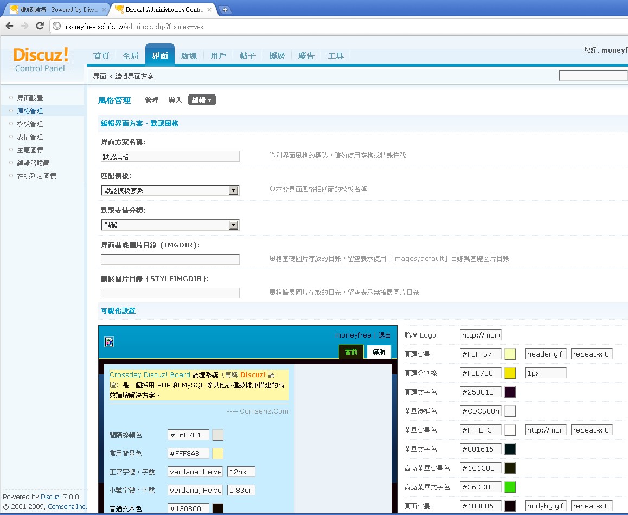Open 普通文本色 color swatch
This screenshot has width=628, height=515.
(x=217, y=508)
